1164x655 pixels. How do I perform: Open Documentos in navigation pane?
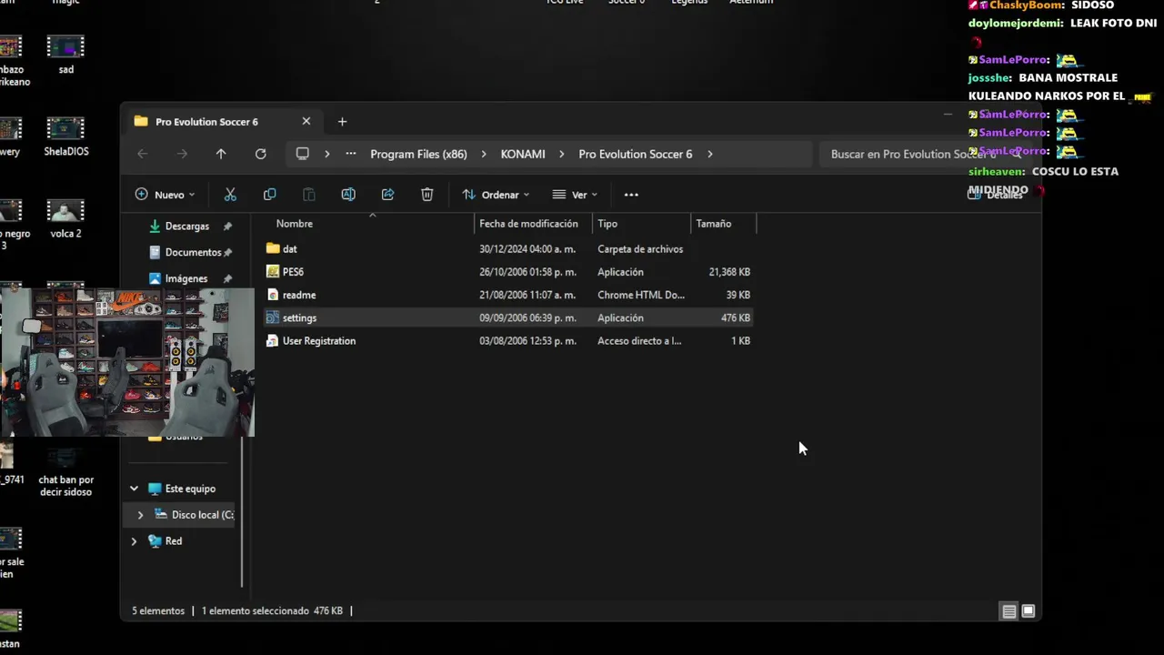click(193, 252)
